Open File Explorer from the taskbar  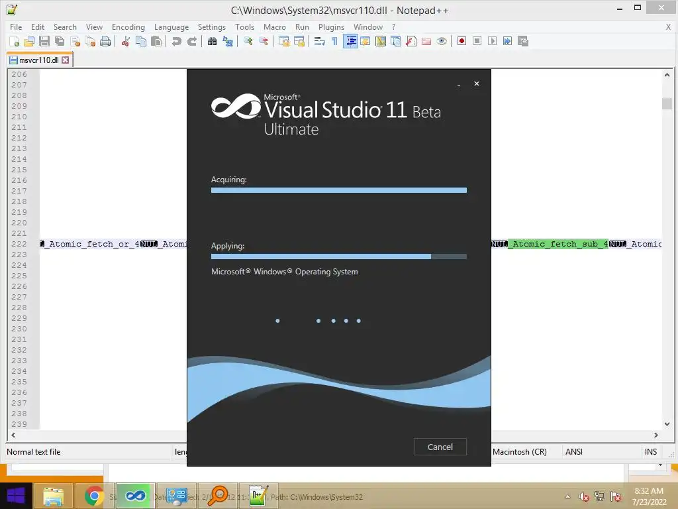pos(53,496)
